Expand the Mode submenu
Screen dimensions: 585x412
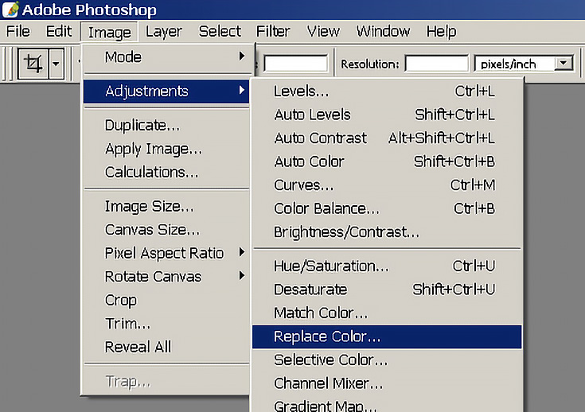(x=166, y=57)
